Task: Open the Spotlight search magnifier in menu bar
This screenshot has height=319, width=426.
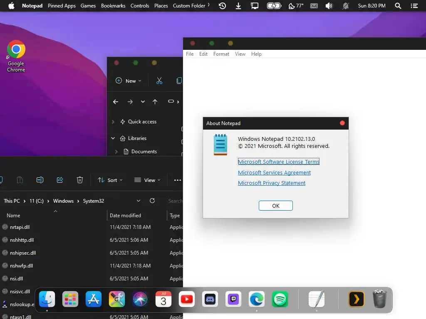Action: [x=398, y=6]
